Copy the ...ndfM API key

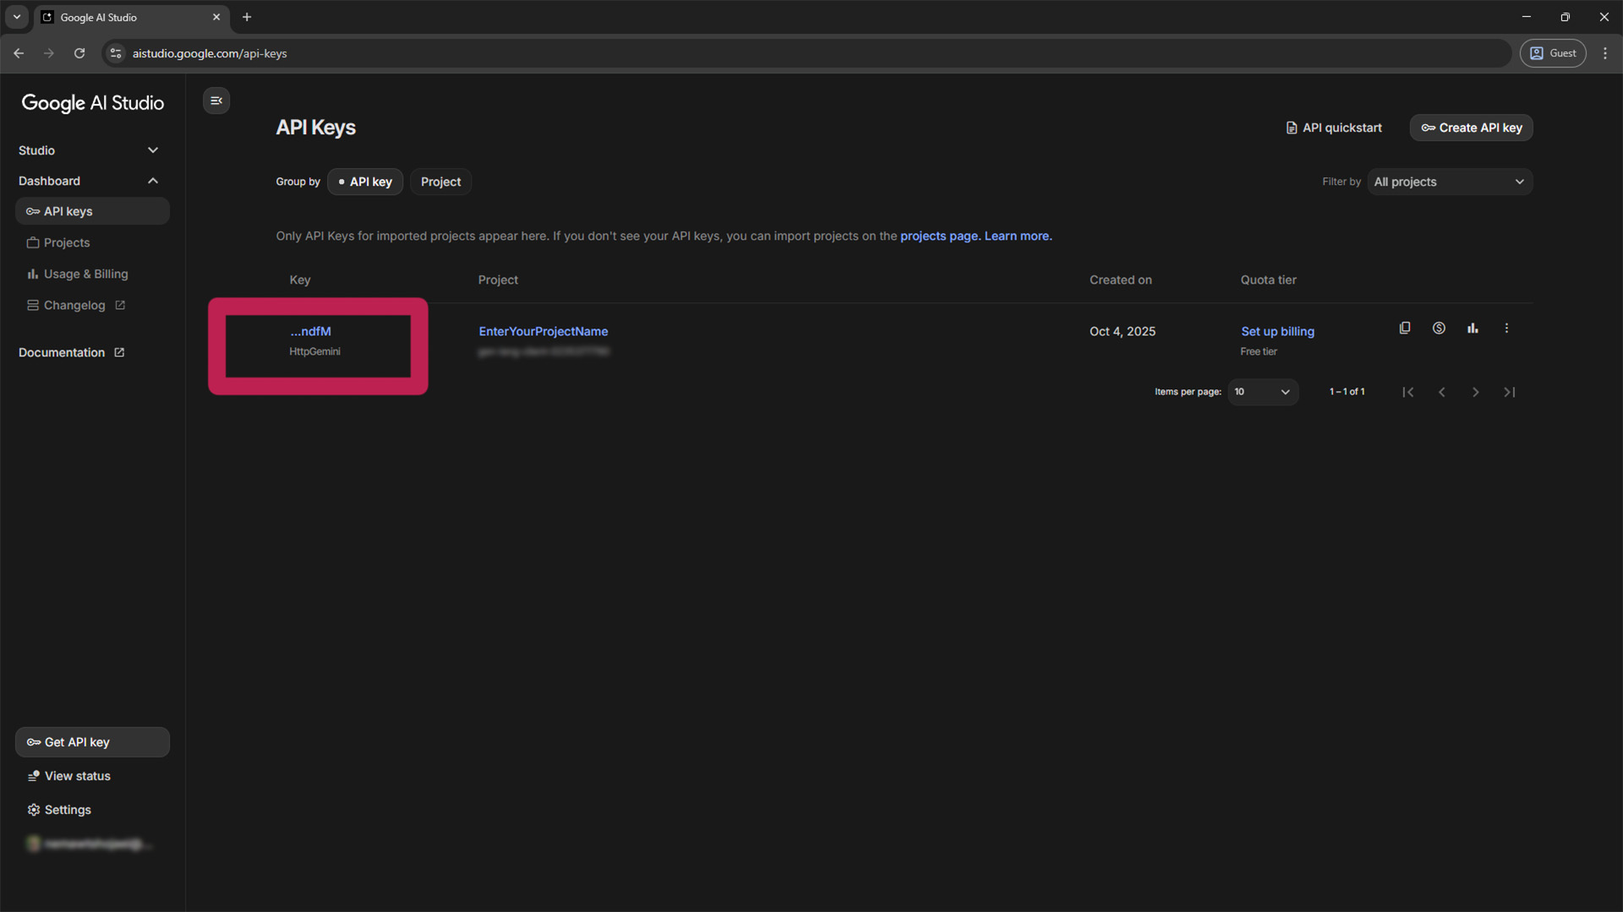[1405, 328]
